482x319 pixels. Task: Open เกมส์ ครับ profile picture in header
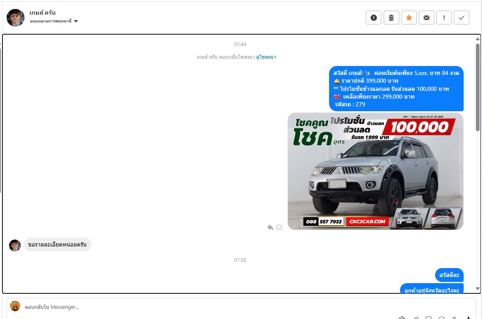15,18
